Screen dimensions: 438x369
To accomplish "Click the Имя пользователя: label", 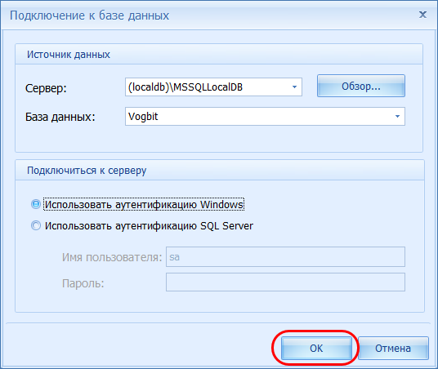I will tap(112, 257).
